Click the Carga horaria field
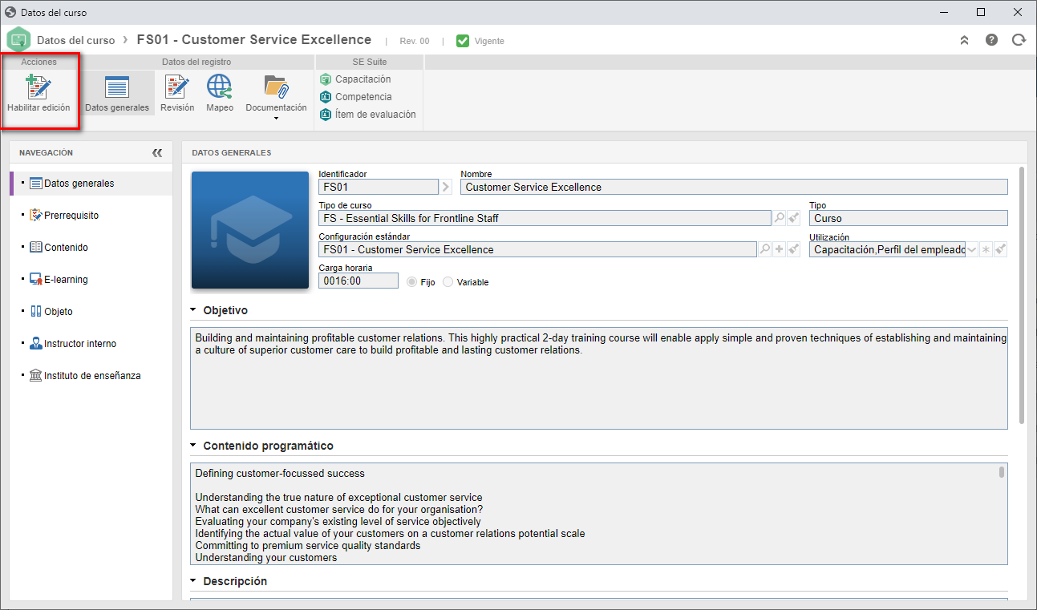This screenshot has width=1037, height=610. point(358,281)
